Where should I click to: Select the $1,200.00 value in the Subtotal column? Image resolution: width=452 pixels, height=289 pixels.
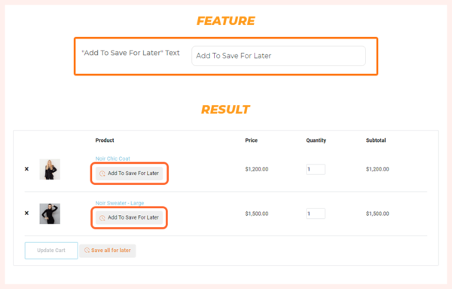click(377, 169)
